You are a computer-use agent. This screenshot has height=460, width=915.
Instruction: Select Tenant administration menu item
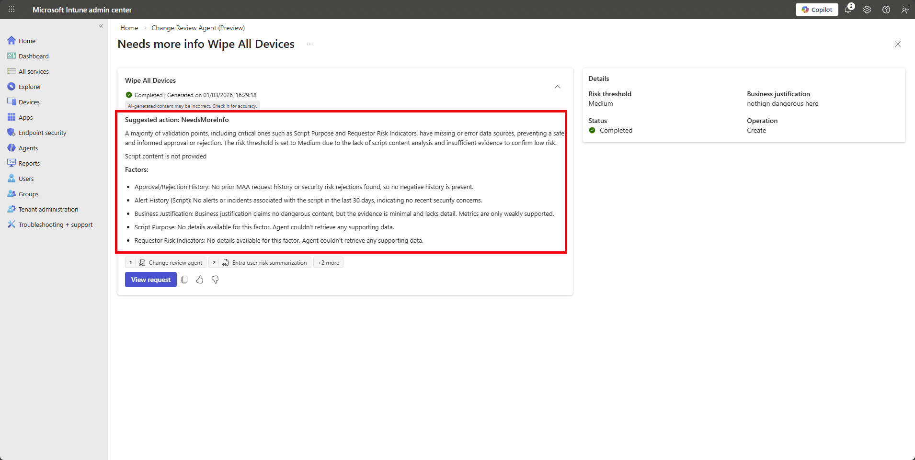pos(48,209)
